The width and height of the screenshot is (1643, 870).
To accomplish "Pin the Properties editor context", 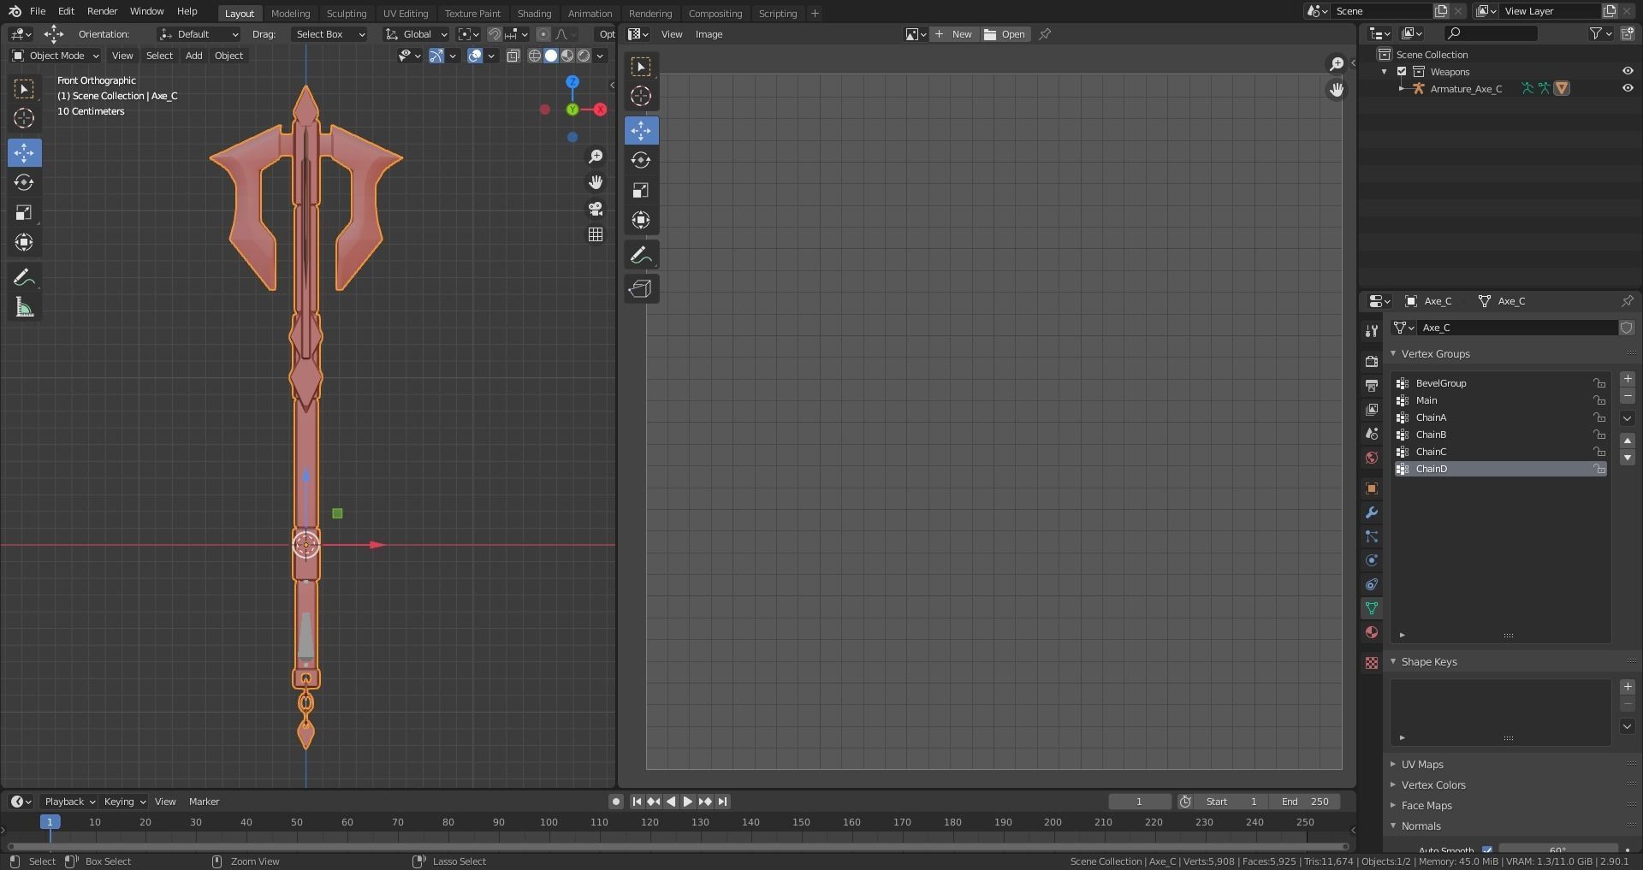I will coord(1628,301).
